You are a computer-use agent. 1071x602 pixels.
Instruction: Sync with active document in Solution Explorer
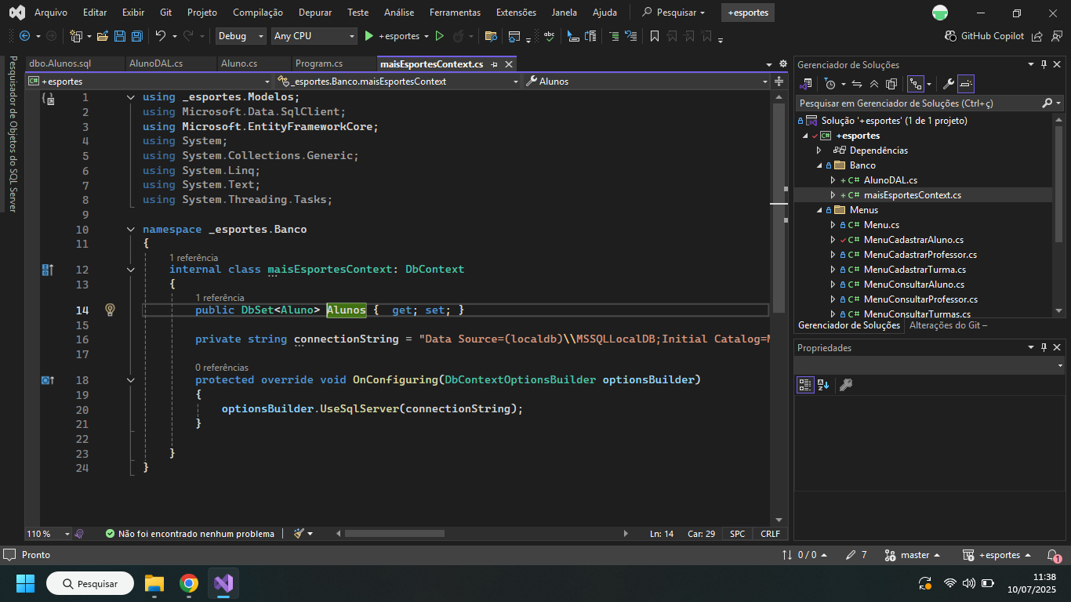(857, 84)
